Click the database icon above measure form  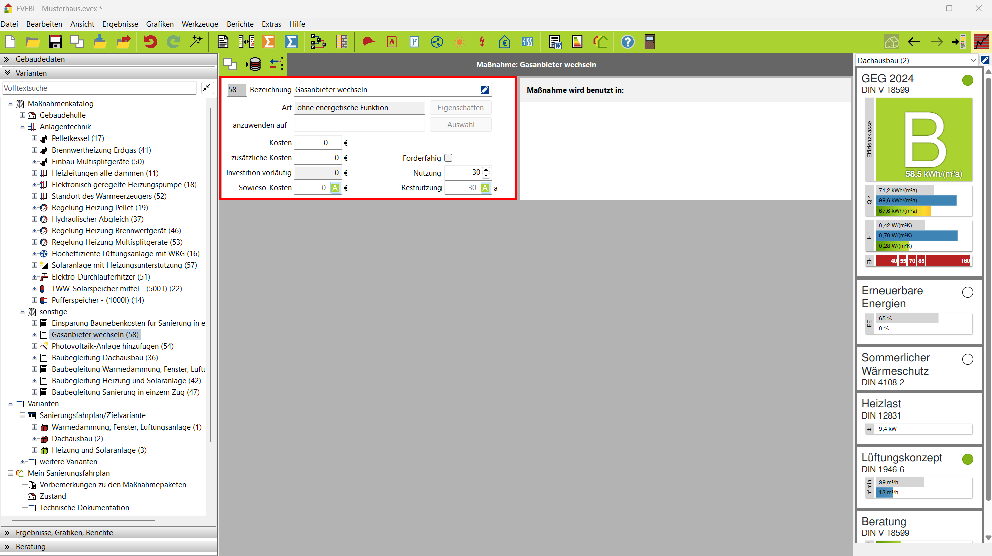click(255, 64)
